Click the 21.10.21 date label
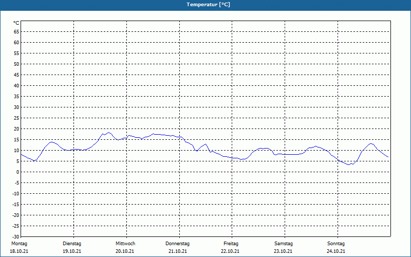The width and height of the screenshot is (411, 257). tap(178, 251)
